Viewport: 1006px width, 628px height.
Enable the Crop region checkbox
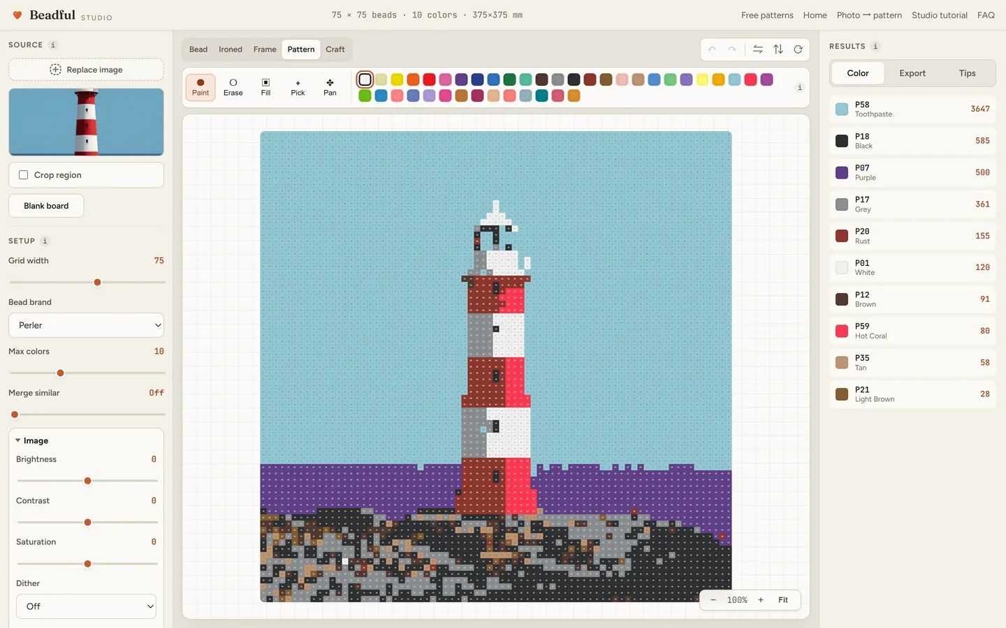click(x=24, y=175)
